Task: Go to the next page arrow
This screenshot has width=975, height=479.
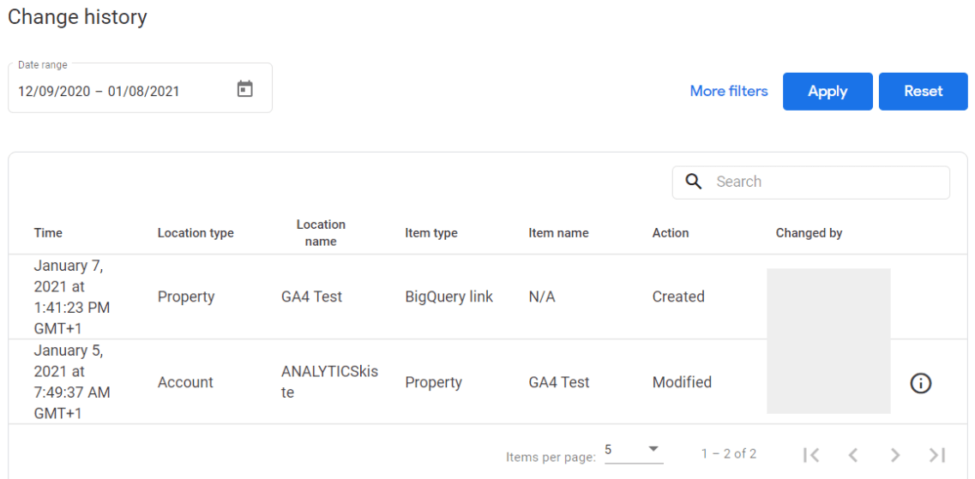Action: pos(894,455)
